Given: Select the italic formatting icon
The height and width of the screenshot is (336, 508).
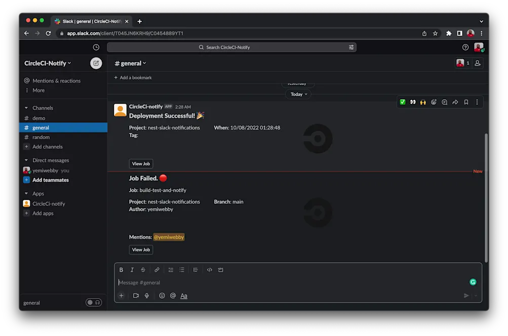Looking at the screenshot, I should point(132,270).
